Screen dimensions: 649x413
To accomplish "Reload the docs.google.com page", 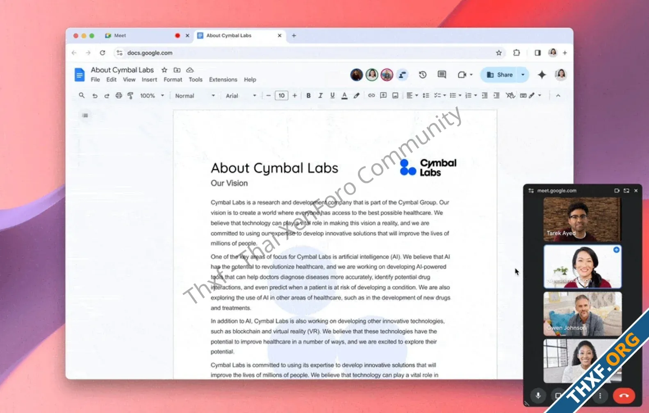I will (x=102, y=53).
